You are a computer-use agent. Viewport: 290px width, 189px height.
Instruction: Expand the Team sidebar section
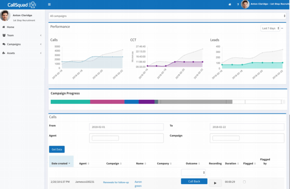click(18, 35)
